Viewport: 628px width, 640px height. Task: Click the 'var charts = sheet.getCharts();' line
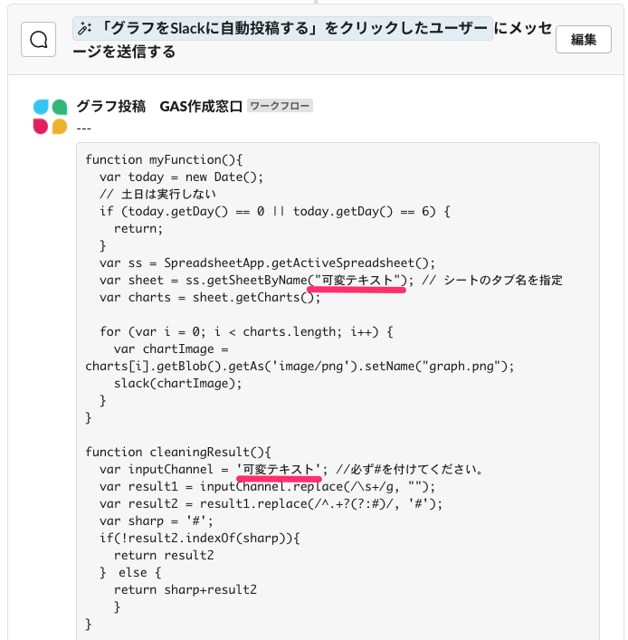click(210, 298)
